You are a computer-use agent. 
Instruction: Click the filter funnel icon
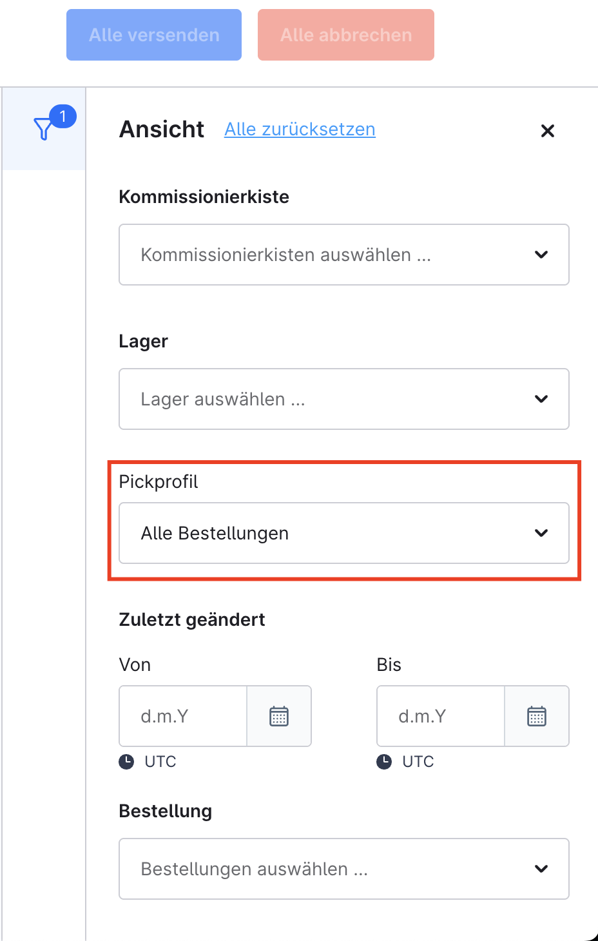pyautogui.click(x=43, y=129)
